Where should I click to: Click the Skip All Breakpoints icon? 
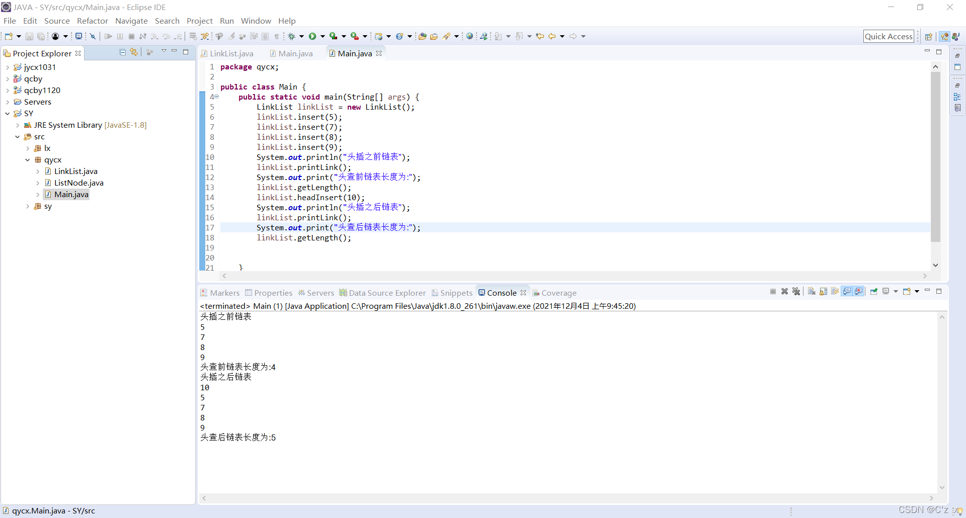93,36
